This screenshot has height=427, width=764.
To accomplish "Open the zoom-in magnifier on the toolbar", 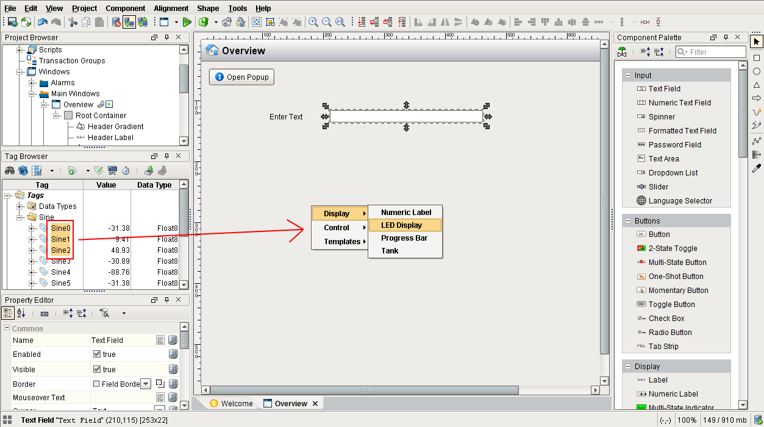I will pos(313,22).
